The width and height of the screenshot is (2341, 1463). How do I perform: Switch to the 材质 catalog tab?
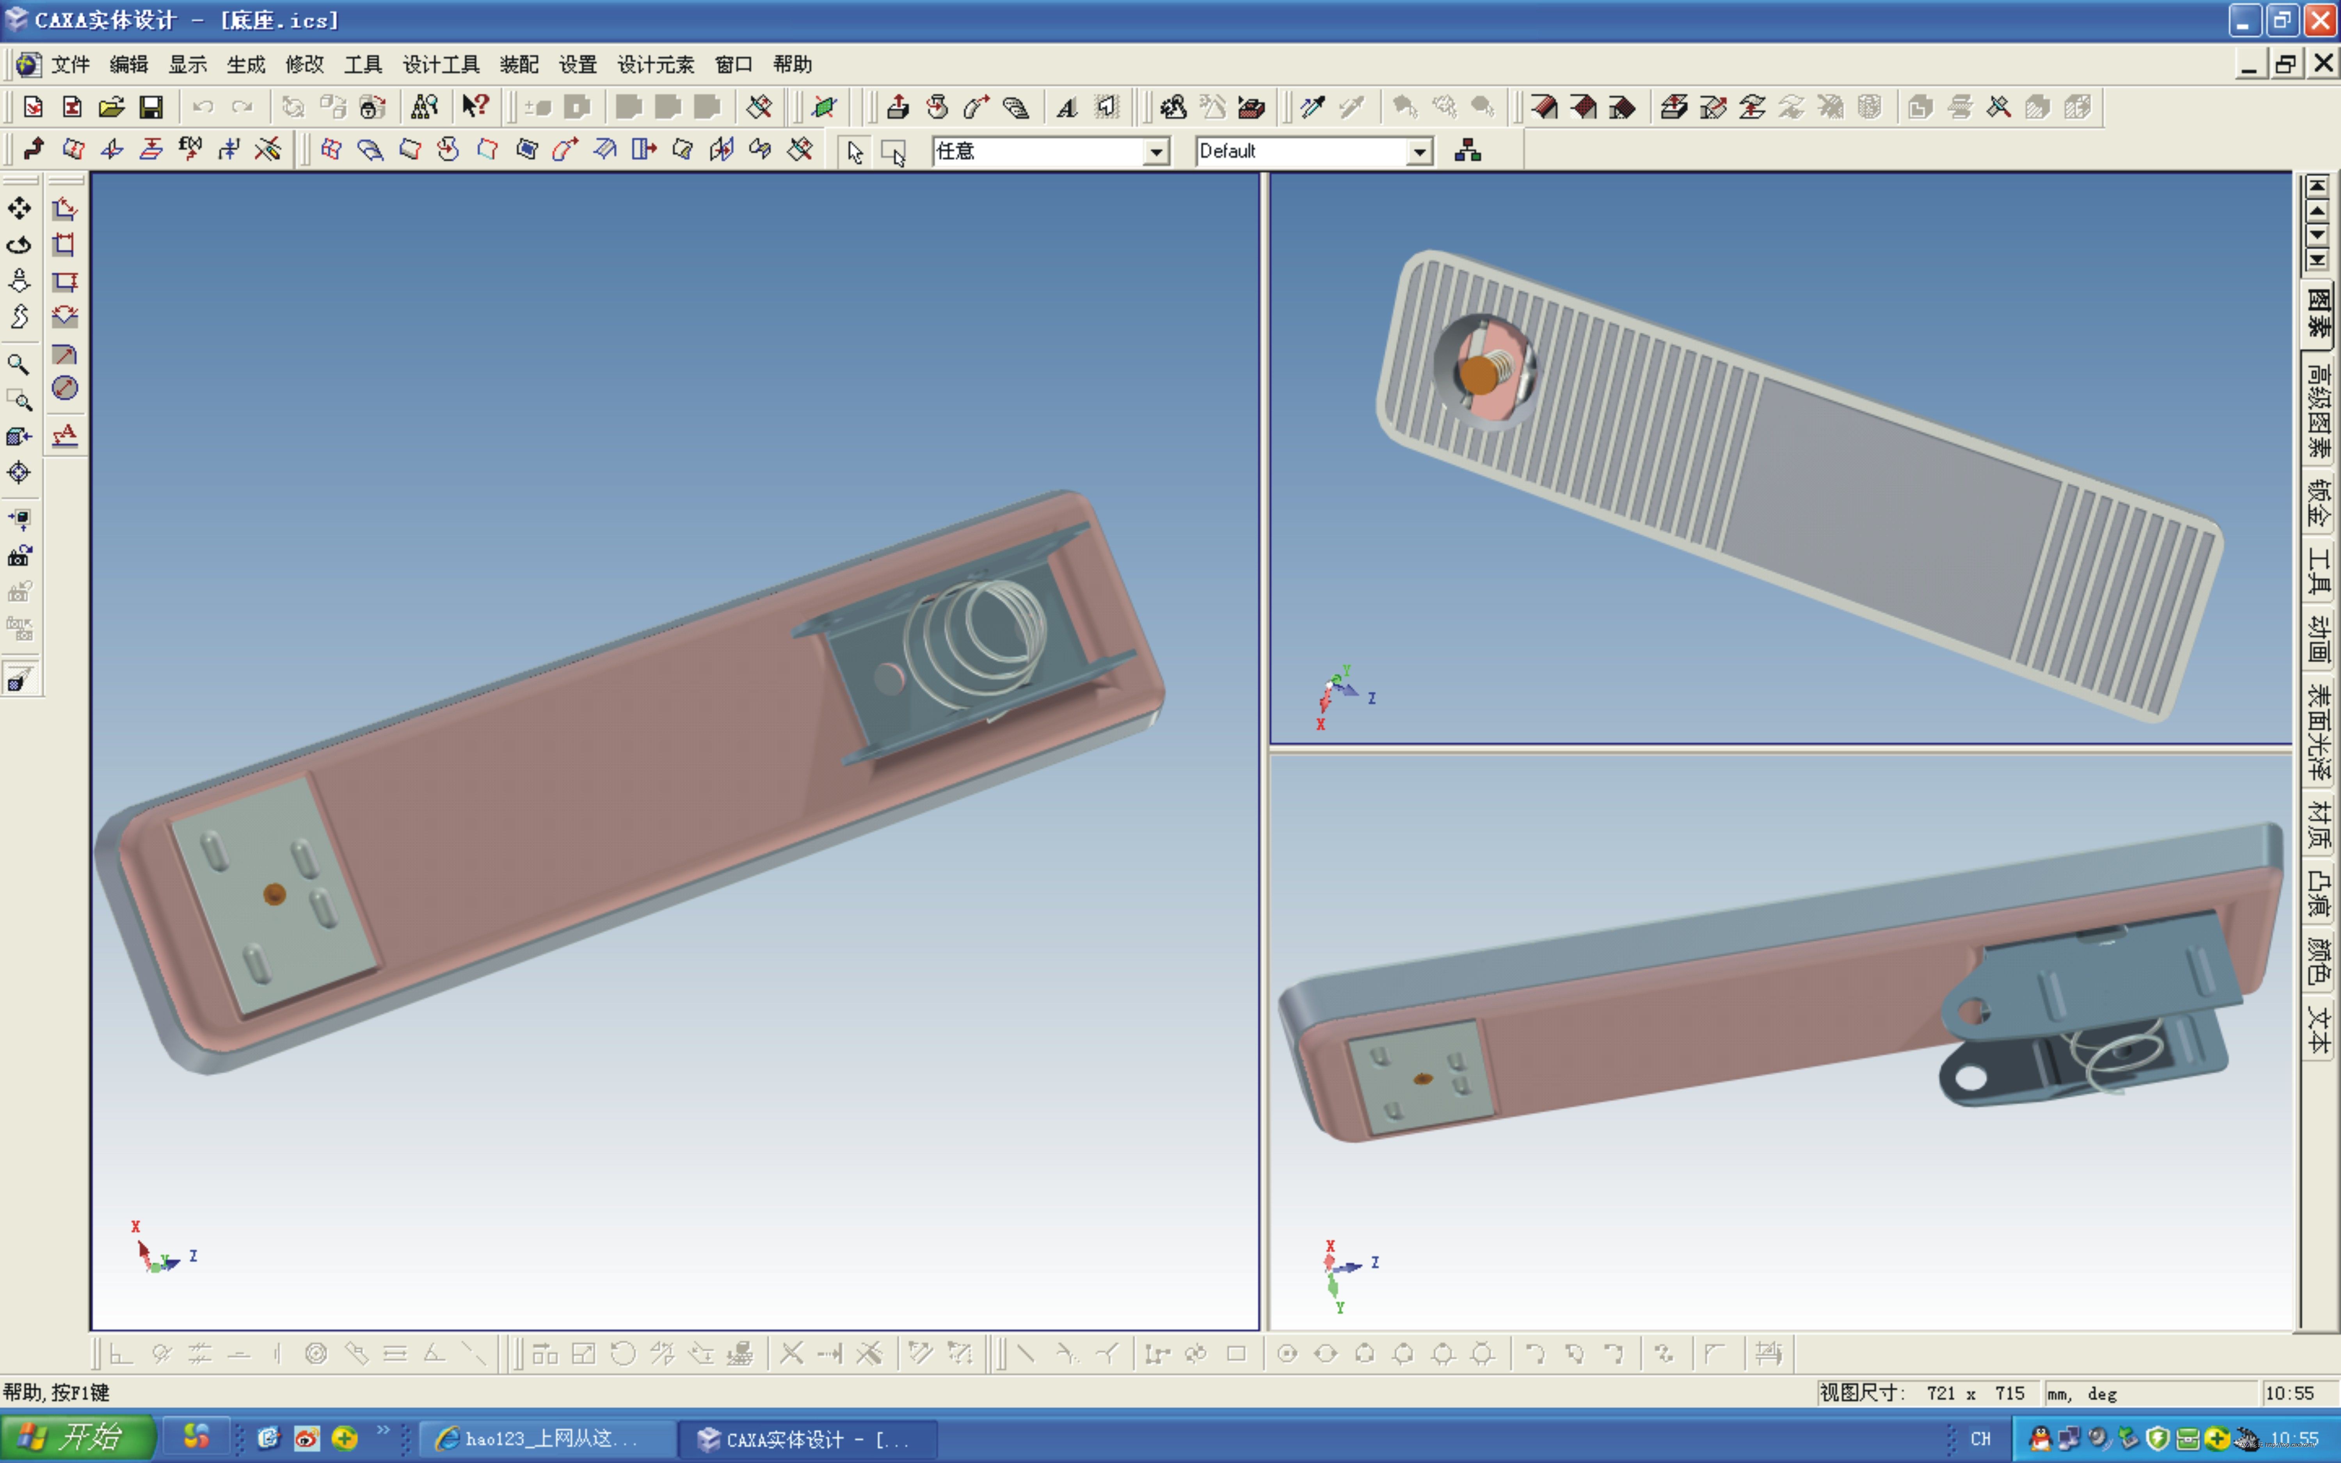(x=2318, y=825)
